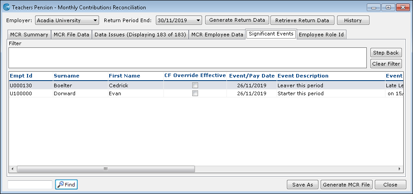This screenshot has height=194, width=413.
Task: Open the Data Issues tab
Action: (140, 35)
